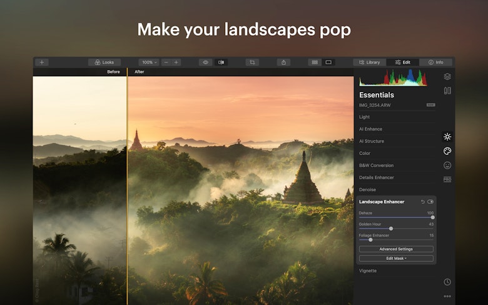Toggle Landscape Enhancer visibility switch

430,202
